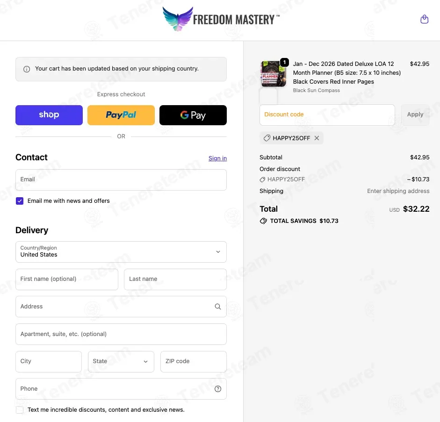Image resolution: width=440 pixels, height=422 pixels.
Task: Click into the Discount code field
Action: point(327,114)
